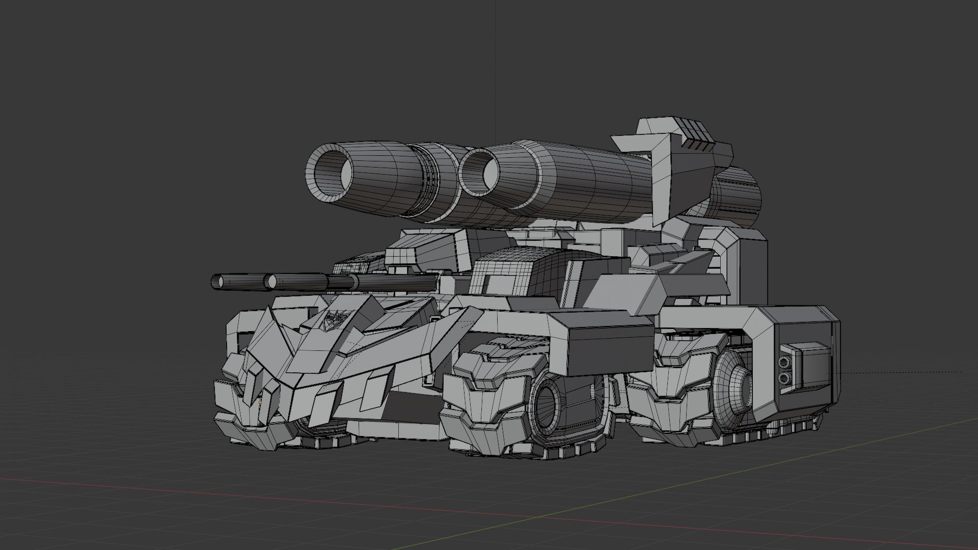Click the right large cannon muzzle opening

tap(481, 172)
